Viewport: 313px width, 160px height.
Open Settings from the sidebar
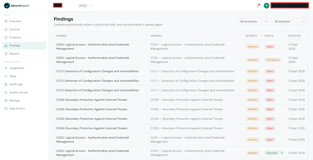[x=24, y=101]
